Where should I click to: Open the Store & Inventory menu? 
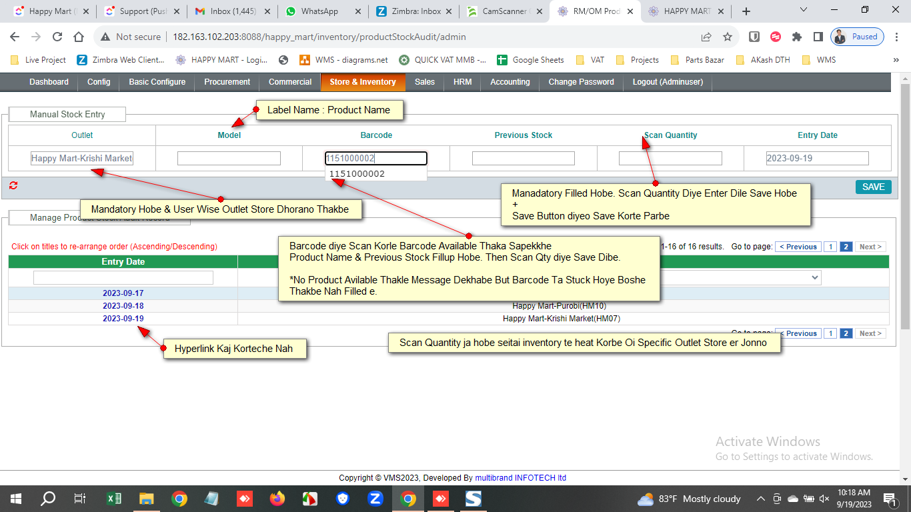[363, 82]
